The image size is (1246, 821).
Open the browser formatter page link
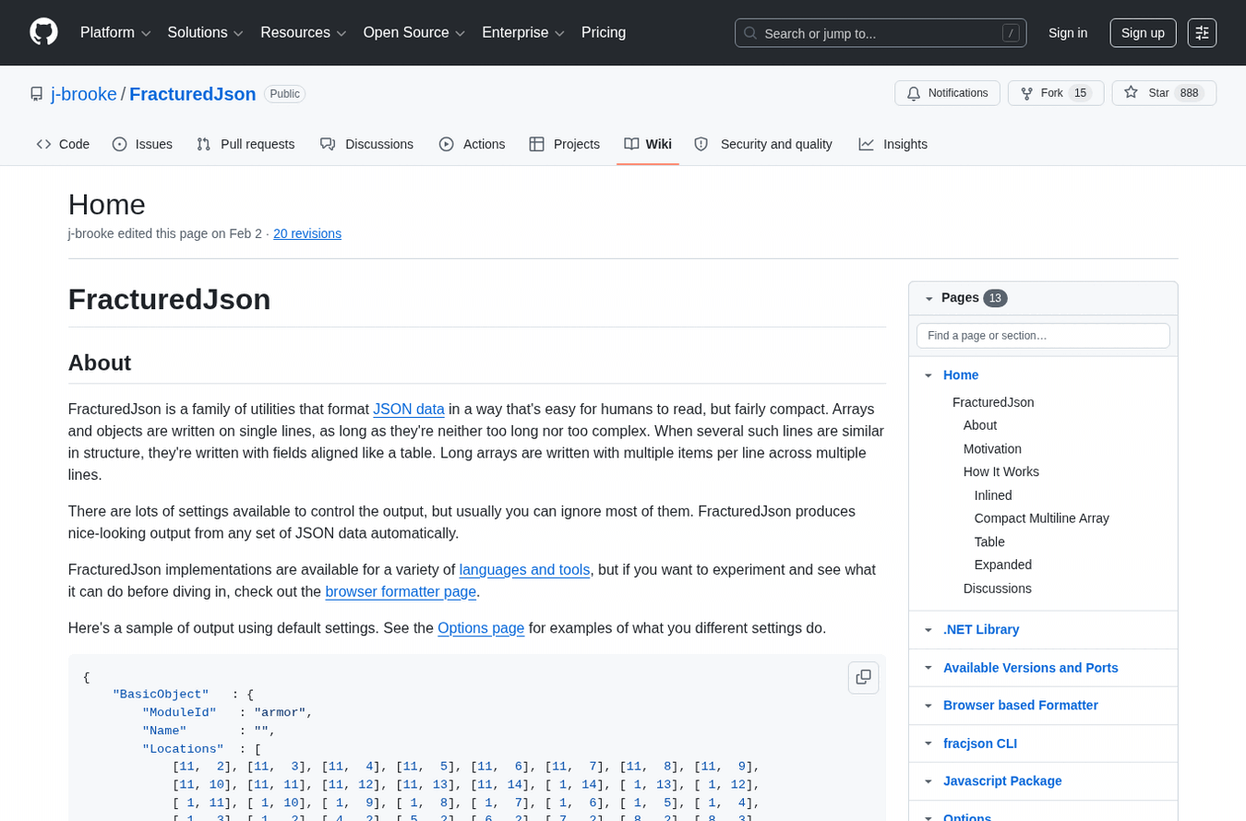(x=401, y=591)
